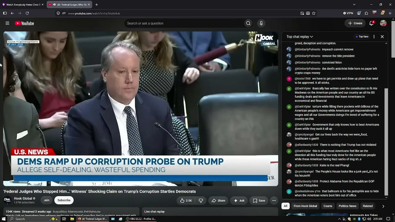Open the account avatar menu

point(383,23)
